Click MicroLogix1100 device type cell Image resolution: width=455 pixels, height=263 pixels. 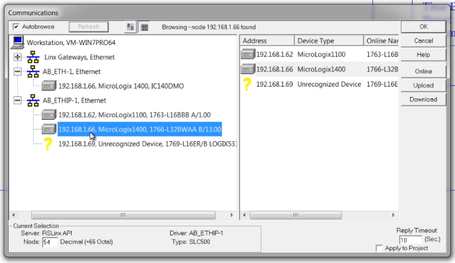(x=321, y=55)
